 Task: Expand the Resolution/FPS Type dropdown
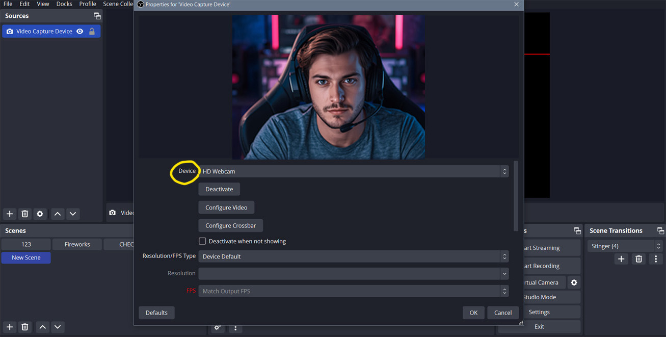click(353, 256)
